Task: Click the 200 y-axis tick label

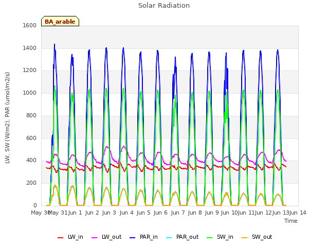Action: [x=31, y=183]
